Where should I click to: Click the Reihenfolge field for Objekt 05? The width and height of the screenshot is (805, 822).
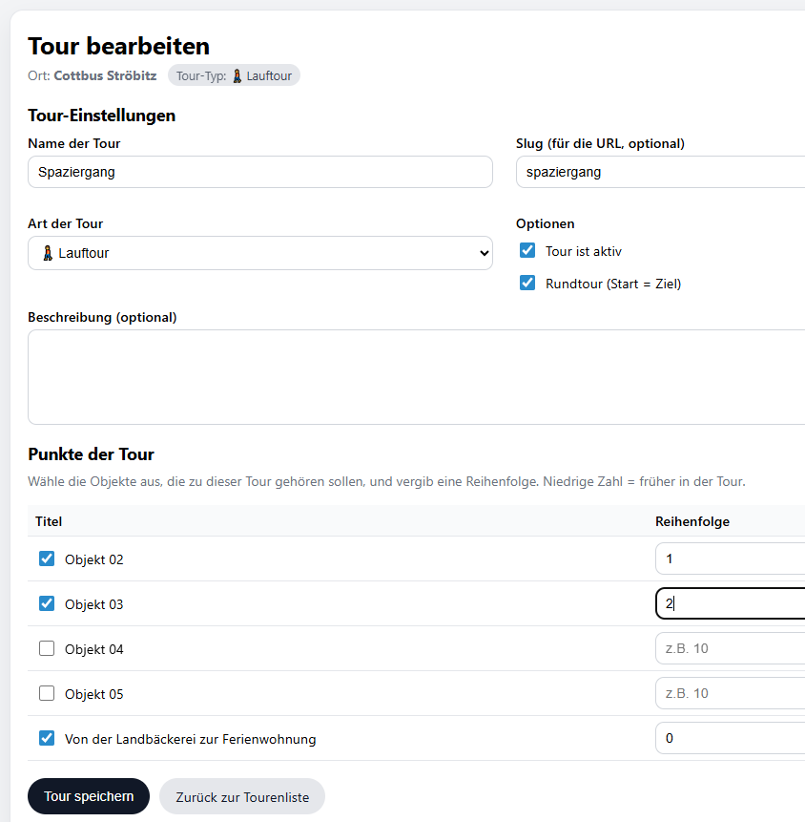pyautogui.click(x=730, y=694)
